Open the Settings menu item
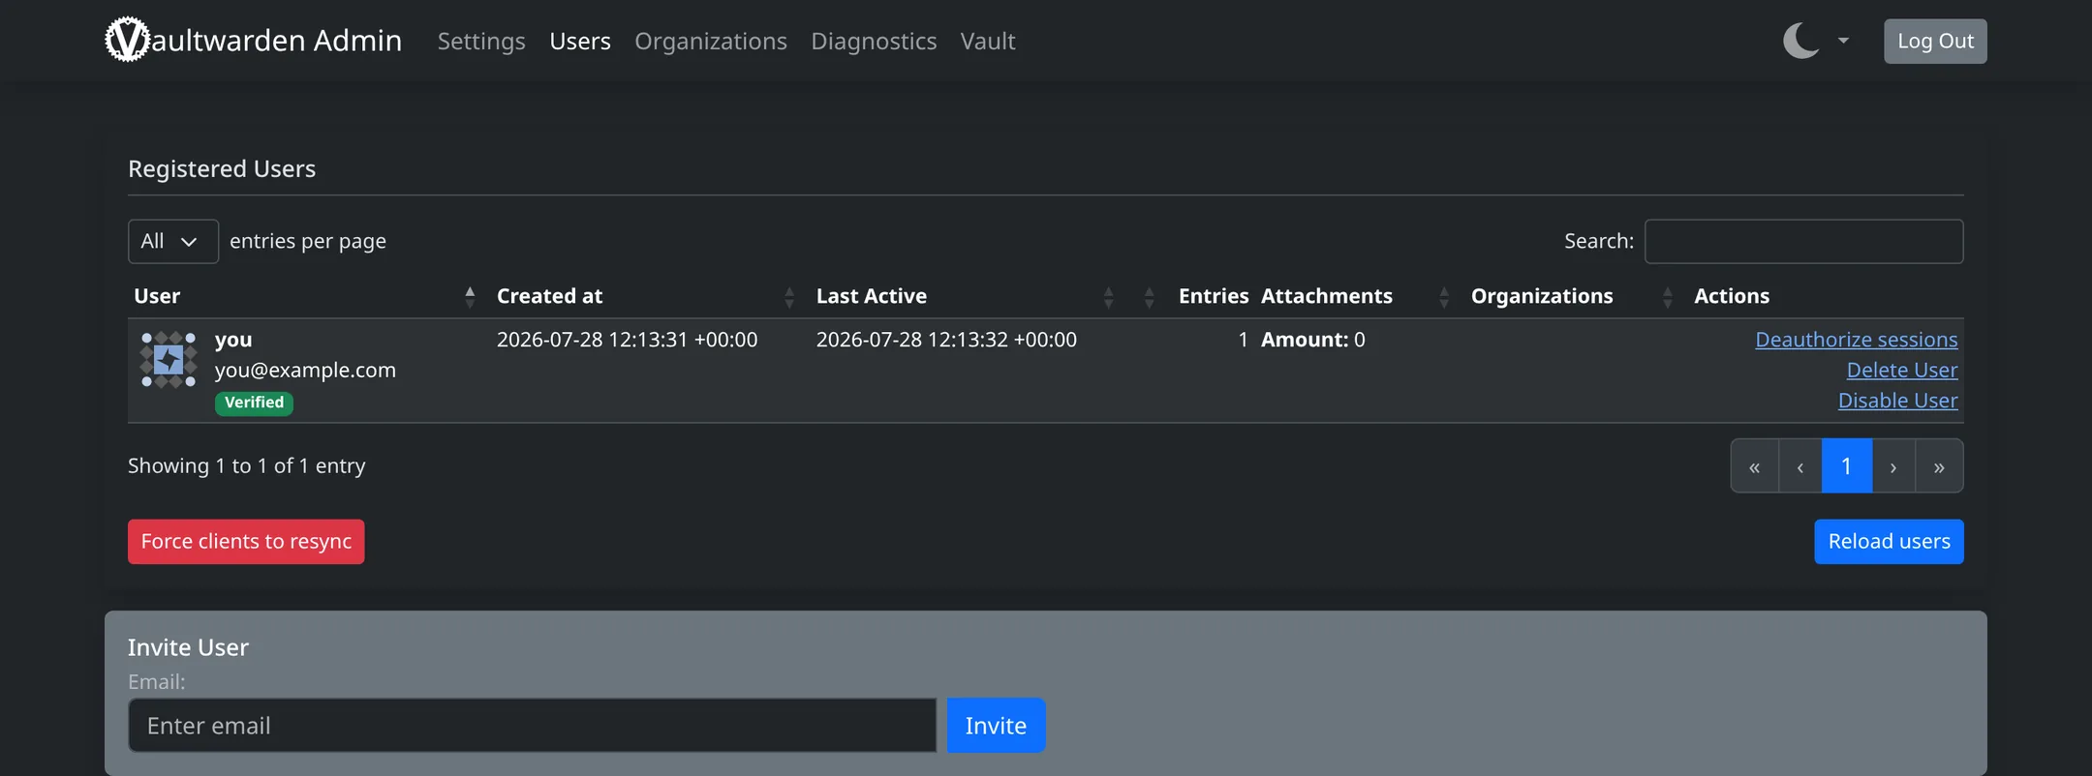Screen dimensions: 2092x776 coord(481,41)
